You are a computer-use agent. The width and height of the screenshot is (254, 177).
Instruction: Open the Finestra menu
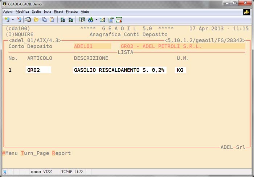click(x=72, y=12)
